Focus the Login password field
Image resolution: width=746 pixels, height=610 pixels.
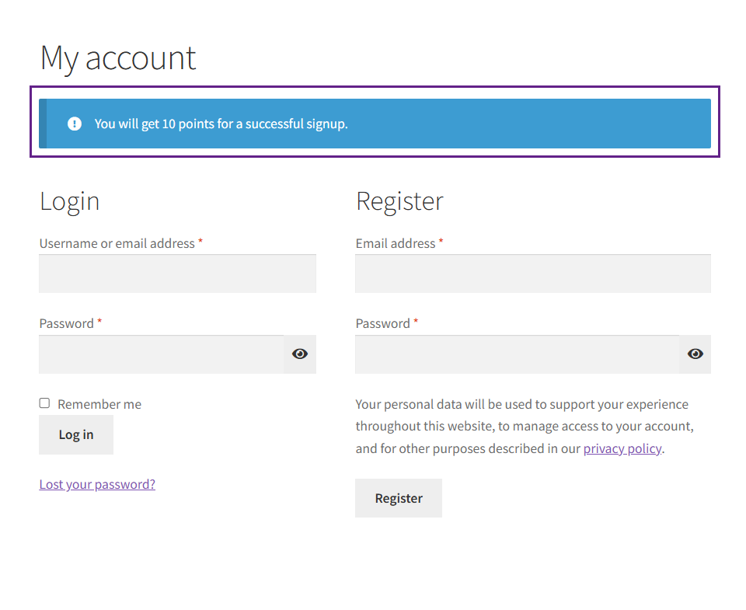point(162,354)
